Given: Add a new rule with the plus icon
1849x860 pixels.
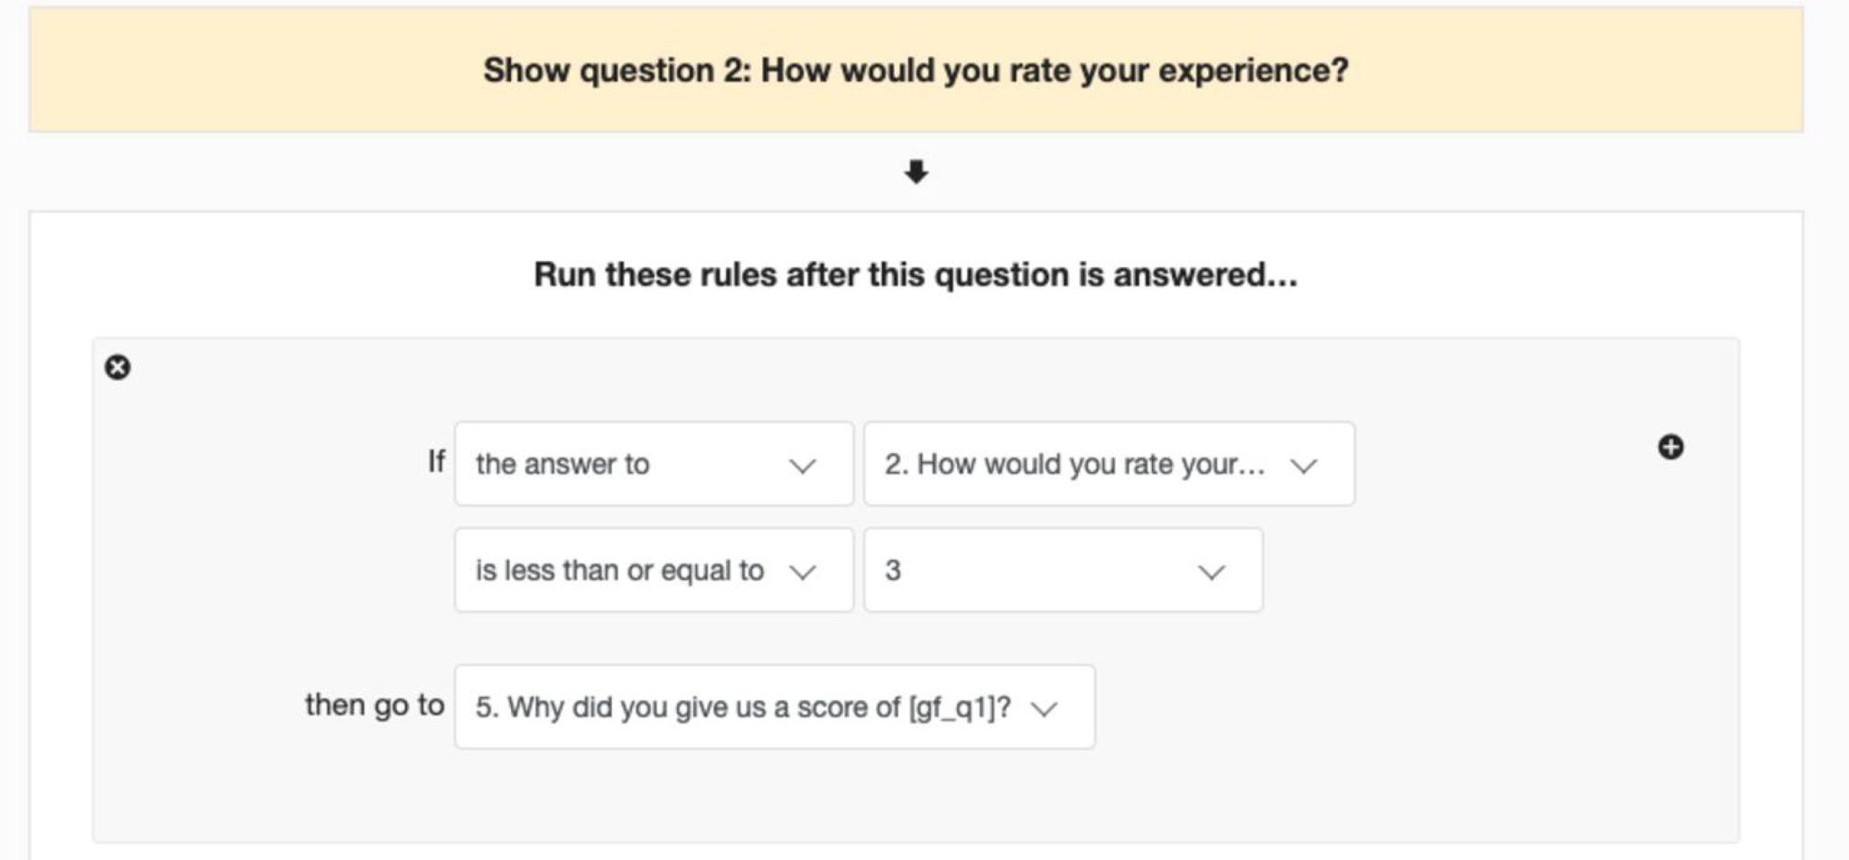Looking at the screenshot, I should 1670,445.
